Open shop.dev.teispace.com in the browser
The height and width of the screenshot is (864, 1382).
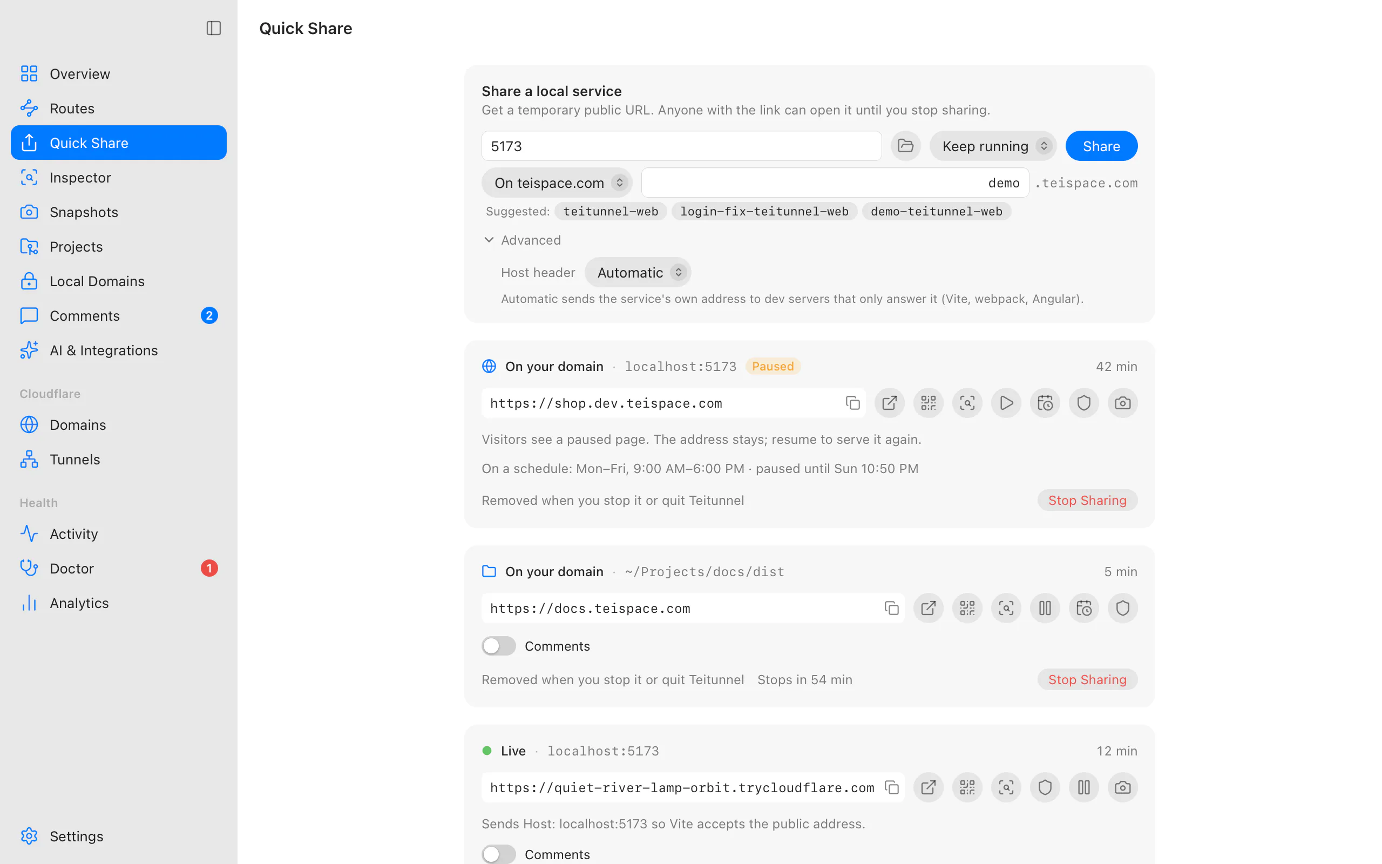point(889,403)
